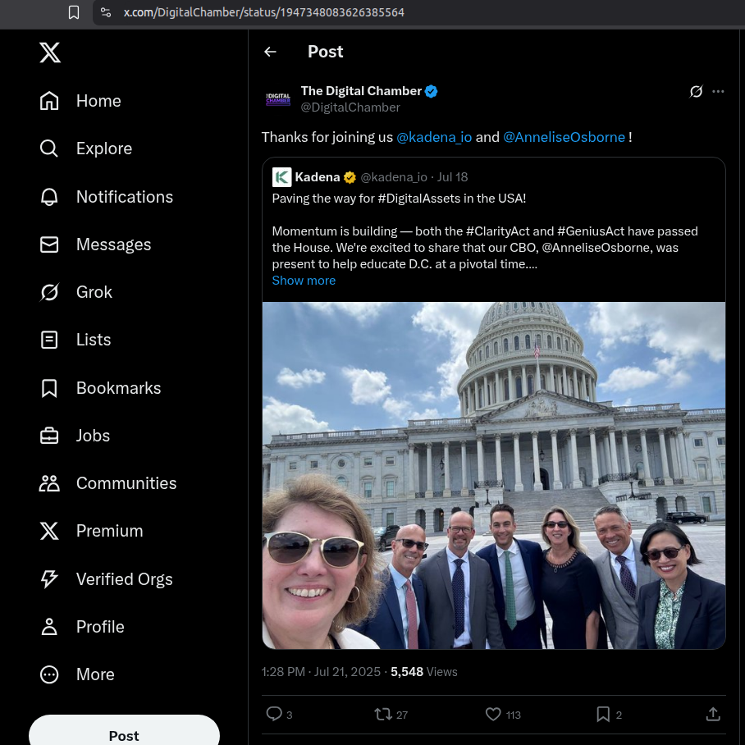
Task: Click the browser bookmark icon in the toolbar
Action: 74,12
